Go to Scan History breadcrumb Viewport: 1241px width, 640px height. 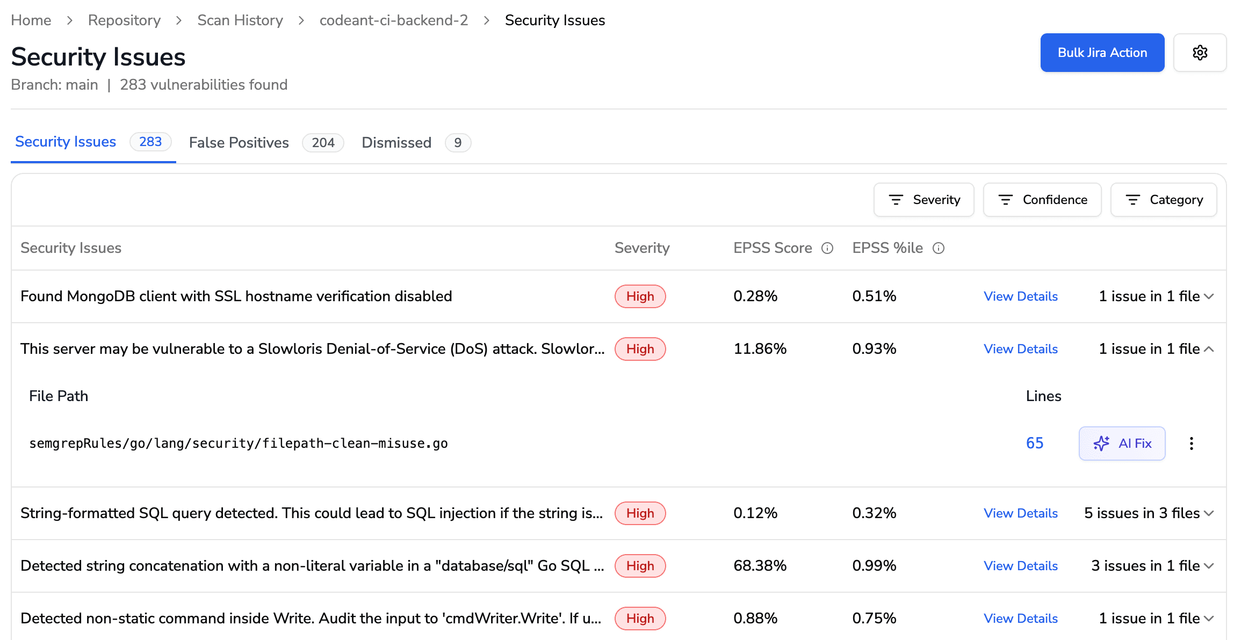[x=240, y=20]
